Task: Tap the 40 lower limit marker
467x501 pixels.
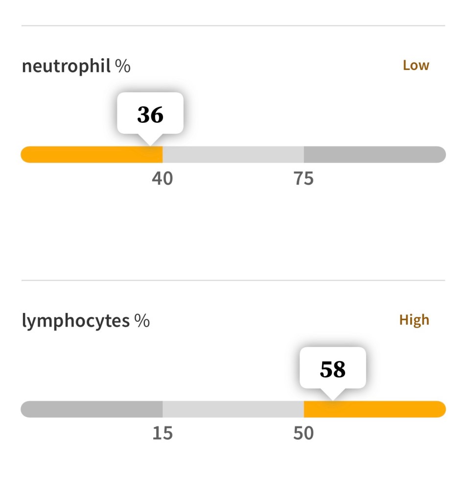Action: [x=163, y=179]
